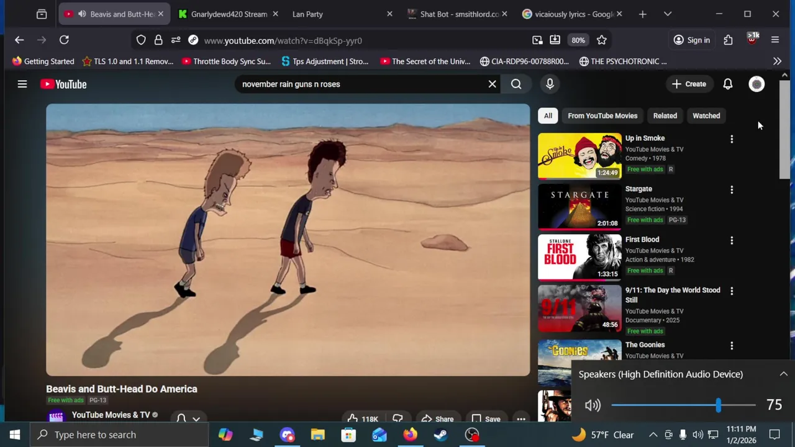The width and height of the screenshot is (795, 447).
Task: Open the Create menu
Action: 689,84
